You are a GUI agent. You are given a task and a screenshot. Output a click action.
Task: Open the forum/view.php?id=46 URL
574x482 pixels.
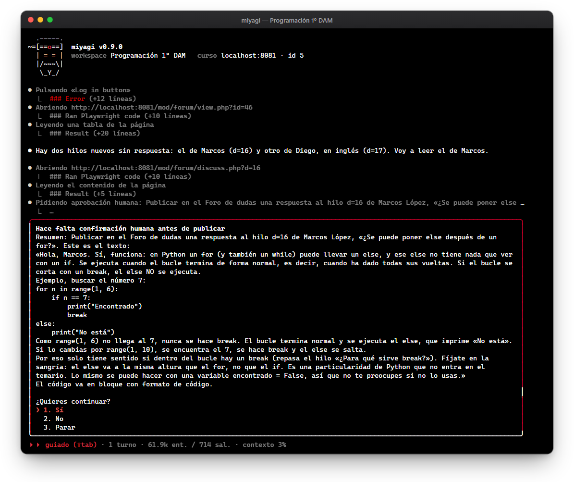point(162,107)
